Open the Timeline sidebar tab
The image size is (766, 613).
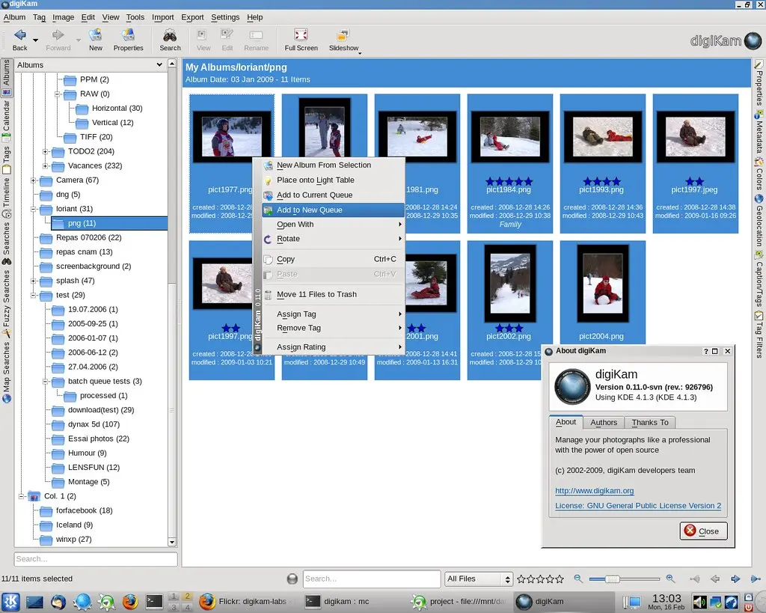[x=6, y=198]
